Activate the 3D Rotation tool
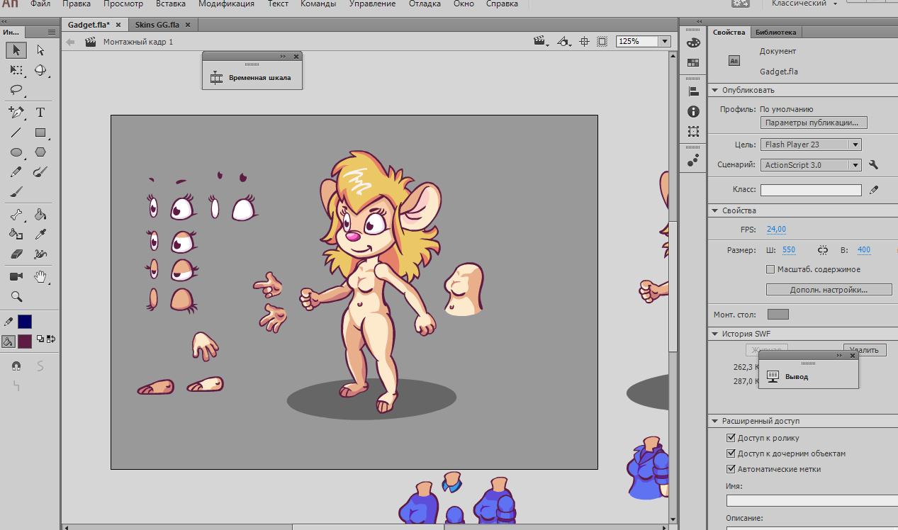This screenshot has width=898, height=530. click(40, 70)
